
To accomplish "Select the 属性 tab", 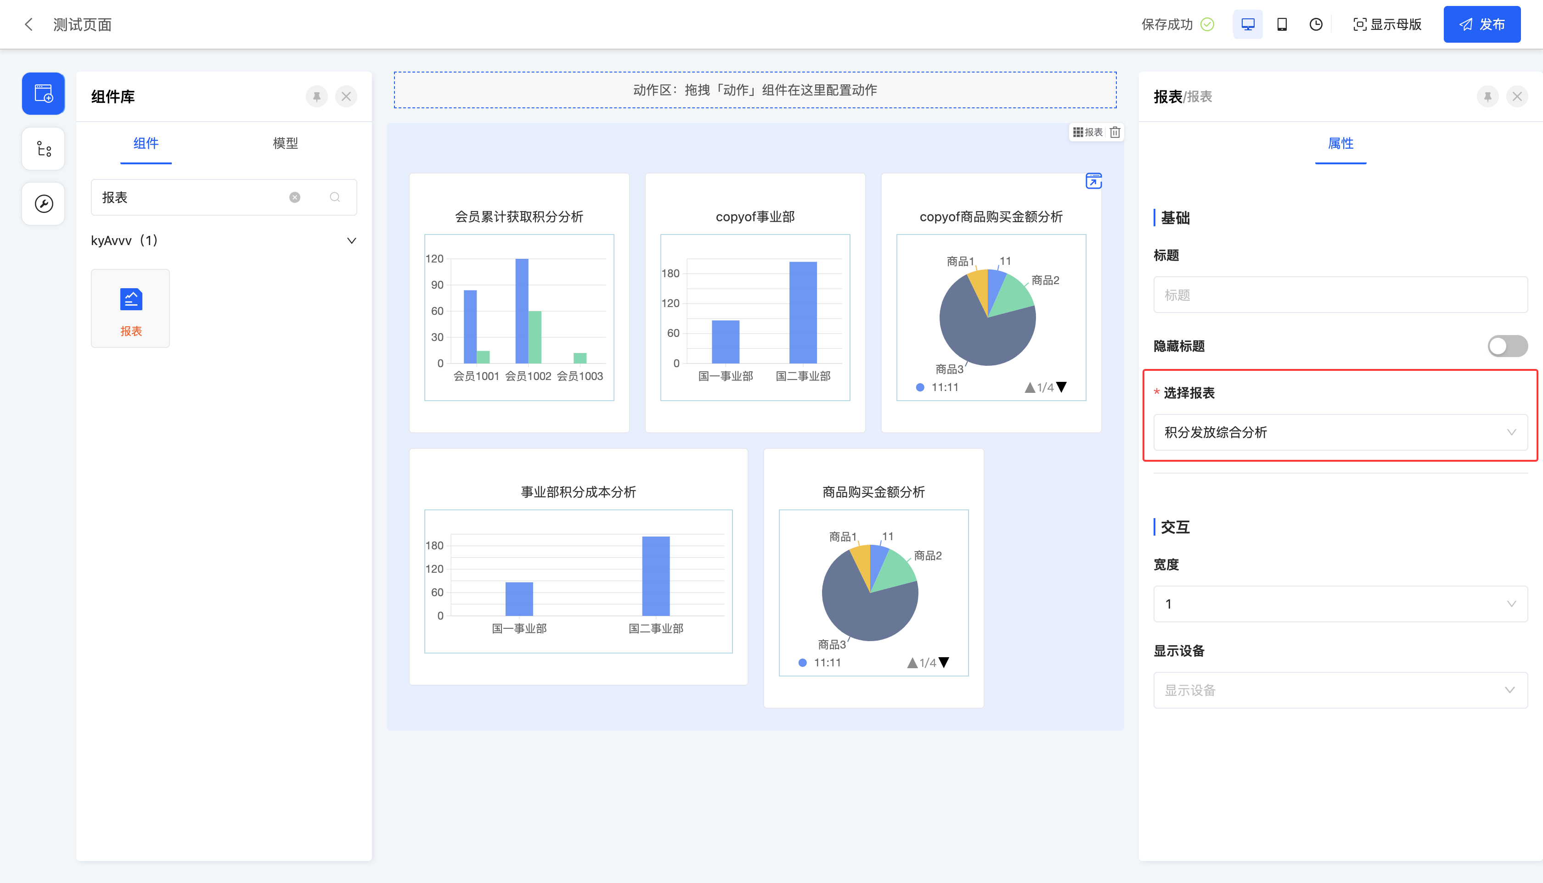I will [1340, 143].
